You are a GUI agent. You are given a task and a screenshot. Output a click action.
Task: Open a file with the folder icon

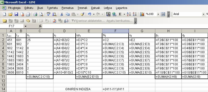(10, 14)
